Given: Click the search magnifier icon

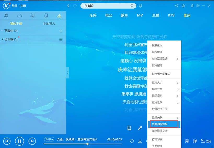Looking at the screenshot, I should (132, 6).
